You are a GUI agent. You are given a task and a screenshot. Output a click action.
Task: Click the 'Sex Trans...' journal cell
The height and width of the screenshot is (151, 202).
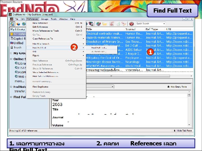coord(134,42)
